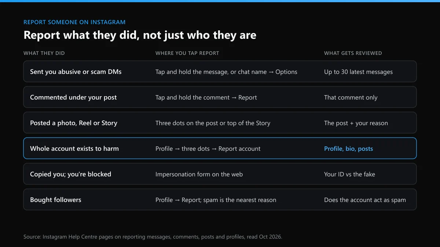Image resolution: width=440 pixels, height=247 pixels.
Task: Click the 'That comment only' cell
Action: [x=351, y=97]
